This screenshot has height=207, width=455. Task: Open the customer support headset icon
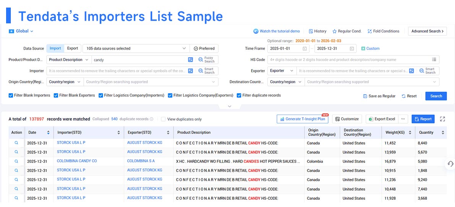450,164
